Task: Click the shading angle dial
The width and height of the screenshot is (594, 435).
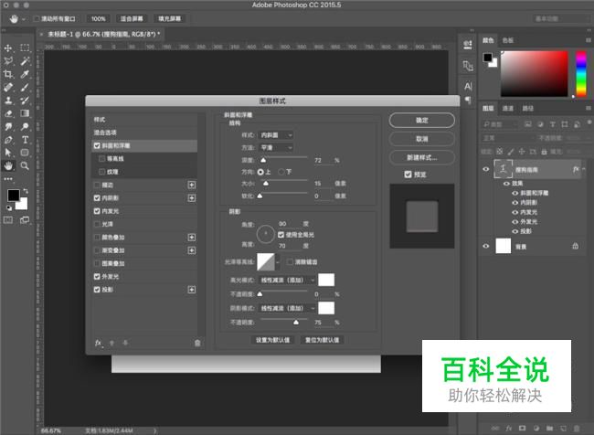Action: tap(266, 234)
